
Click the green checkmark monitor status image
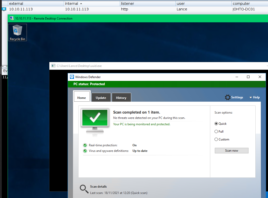[x=95, y=122]
